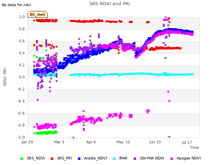Viewport: 220px width, 165px height.
Task: Select the Apogee NDVI legend label
Action: 189,158
